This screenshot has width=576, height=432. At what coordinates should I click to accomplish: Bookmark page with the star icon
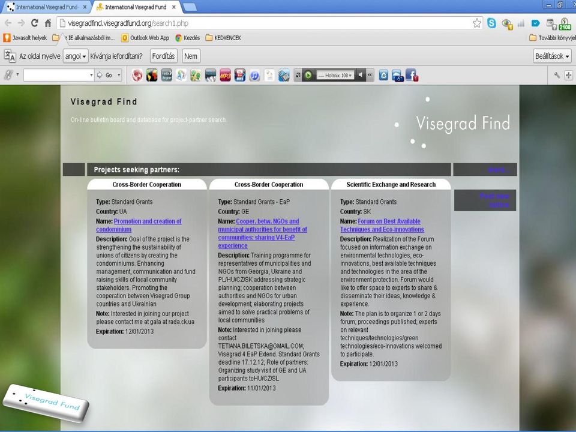476,23
